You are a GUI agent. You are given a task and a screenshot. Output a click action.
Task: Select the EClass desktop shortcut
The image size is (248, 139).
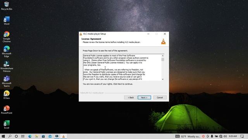click(7, 95)
